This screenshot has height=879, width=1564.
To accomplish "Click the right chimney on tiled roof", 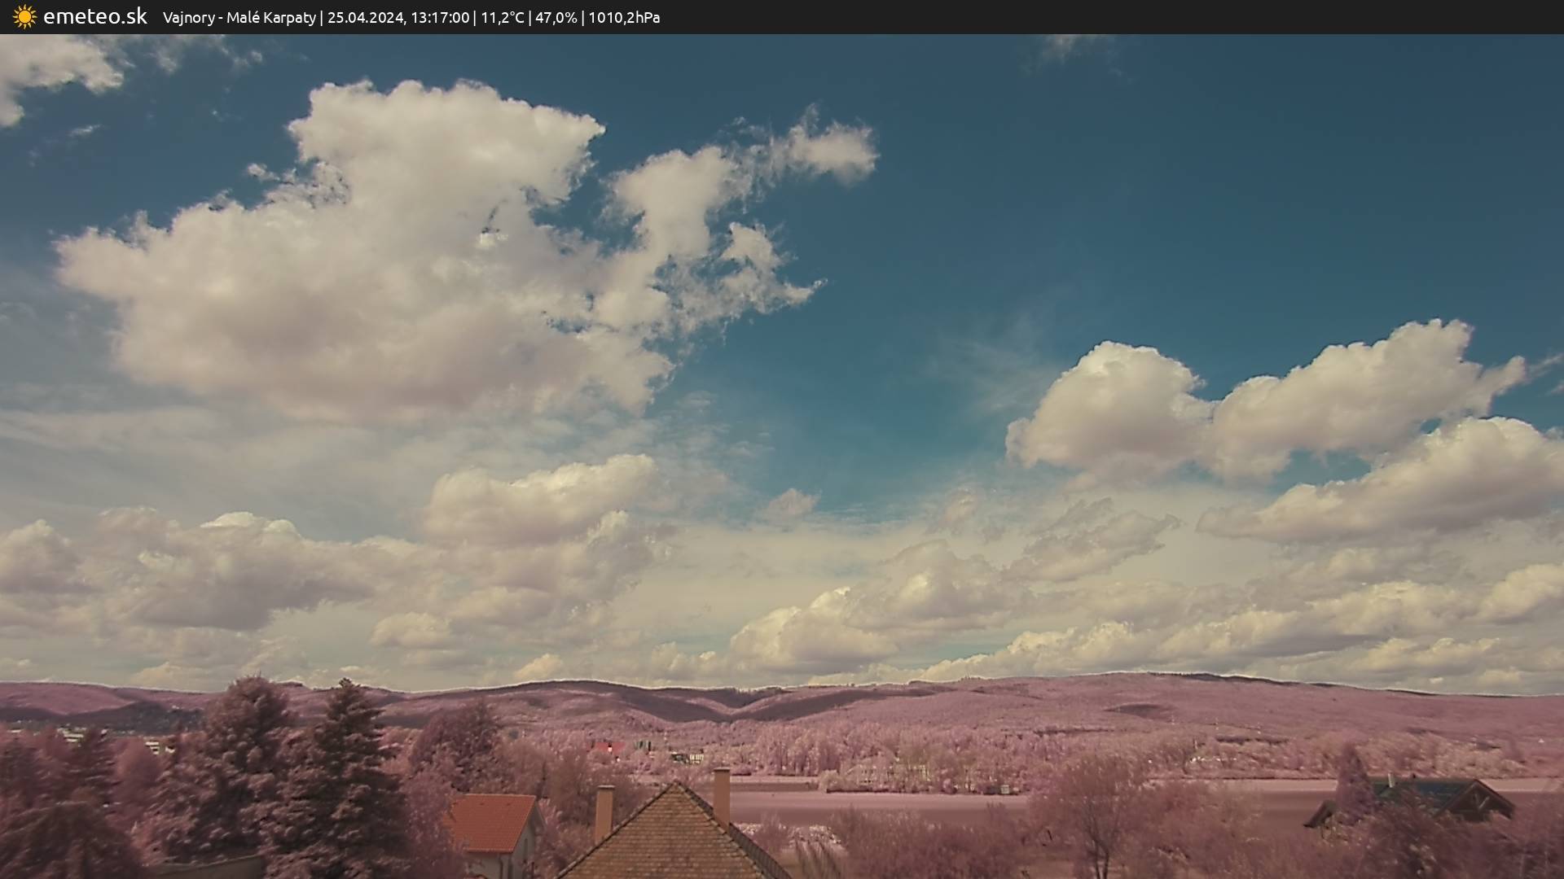I will (x=722, y=792).
